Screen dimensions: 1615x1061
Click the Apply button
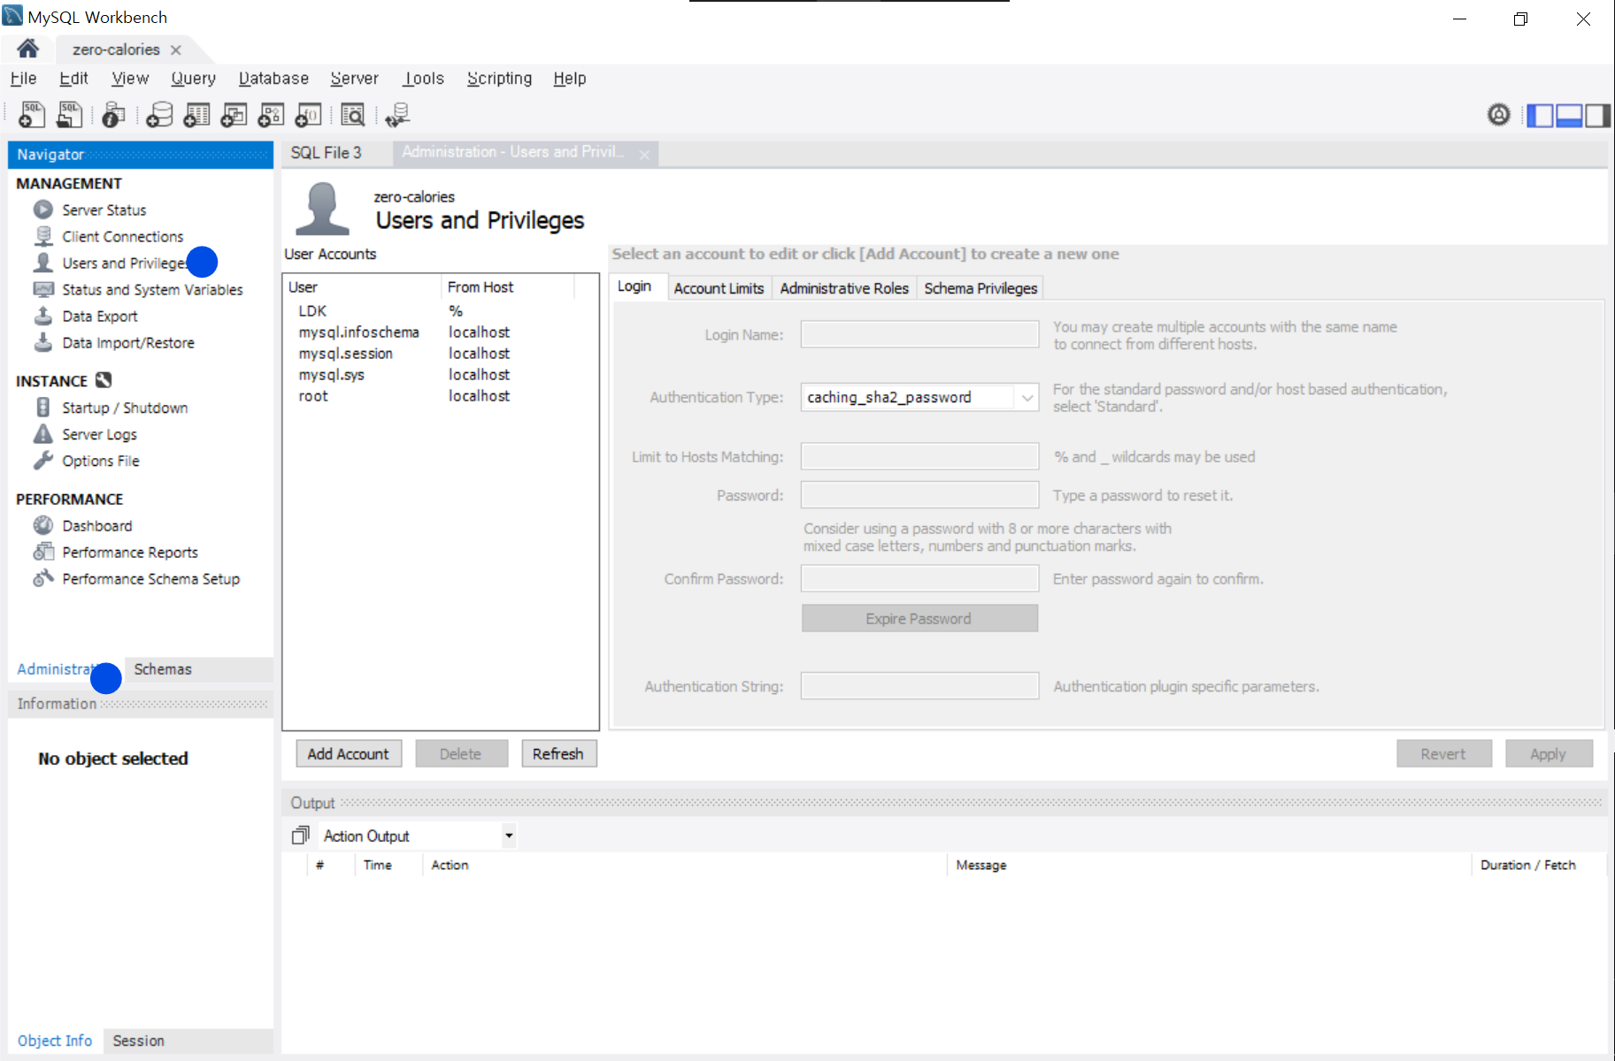[1549, 753]
